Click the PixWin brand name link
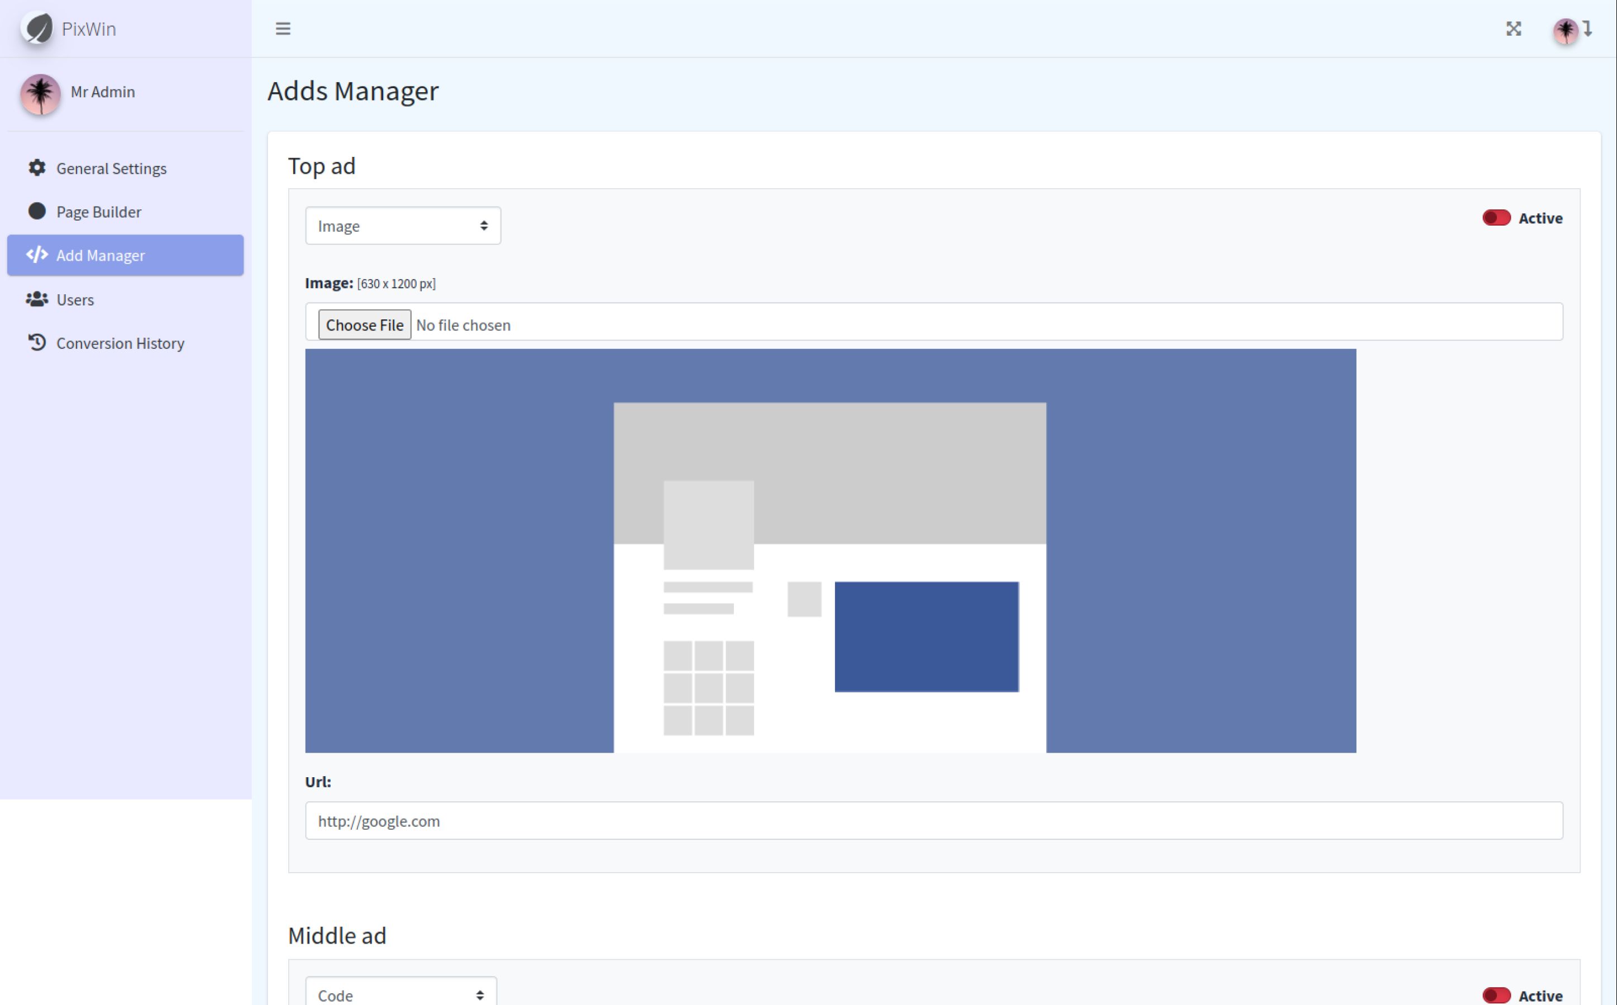This screenshot has height=1005, width=1617. (x=88, y=28)
